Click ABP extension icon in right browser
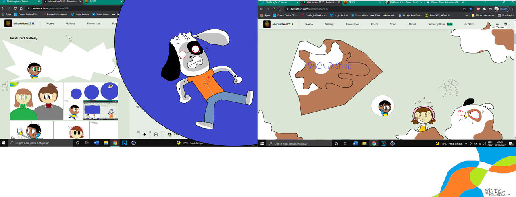Viewport: 516px width, 197px height. tap(478, 8)
